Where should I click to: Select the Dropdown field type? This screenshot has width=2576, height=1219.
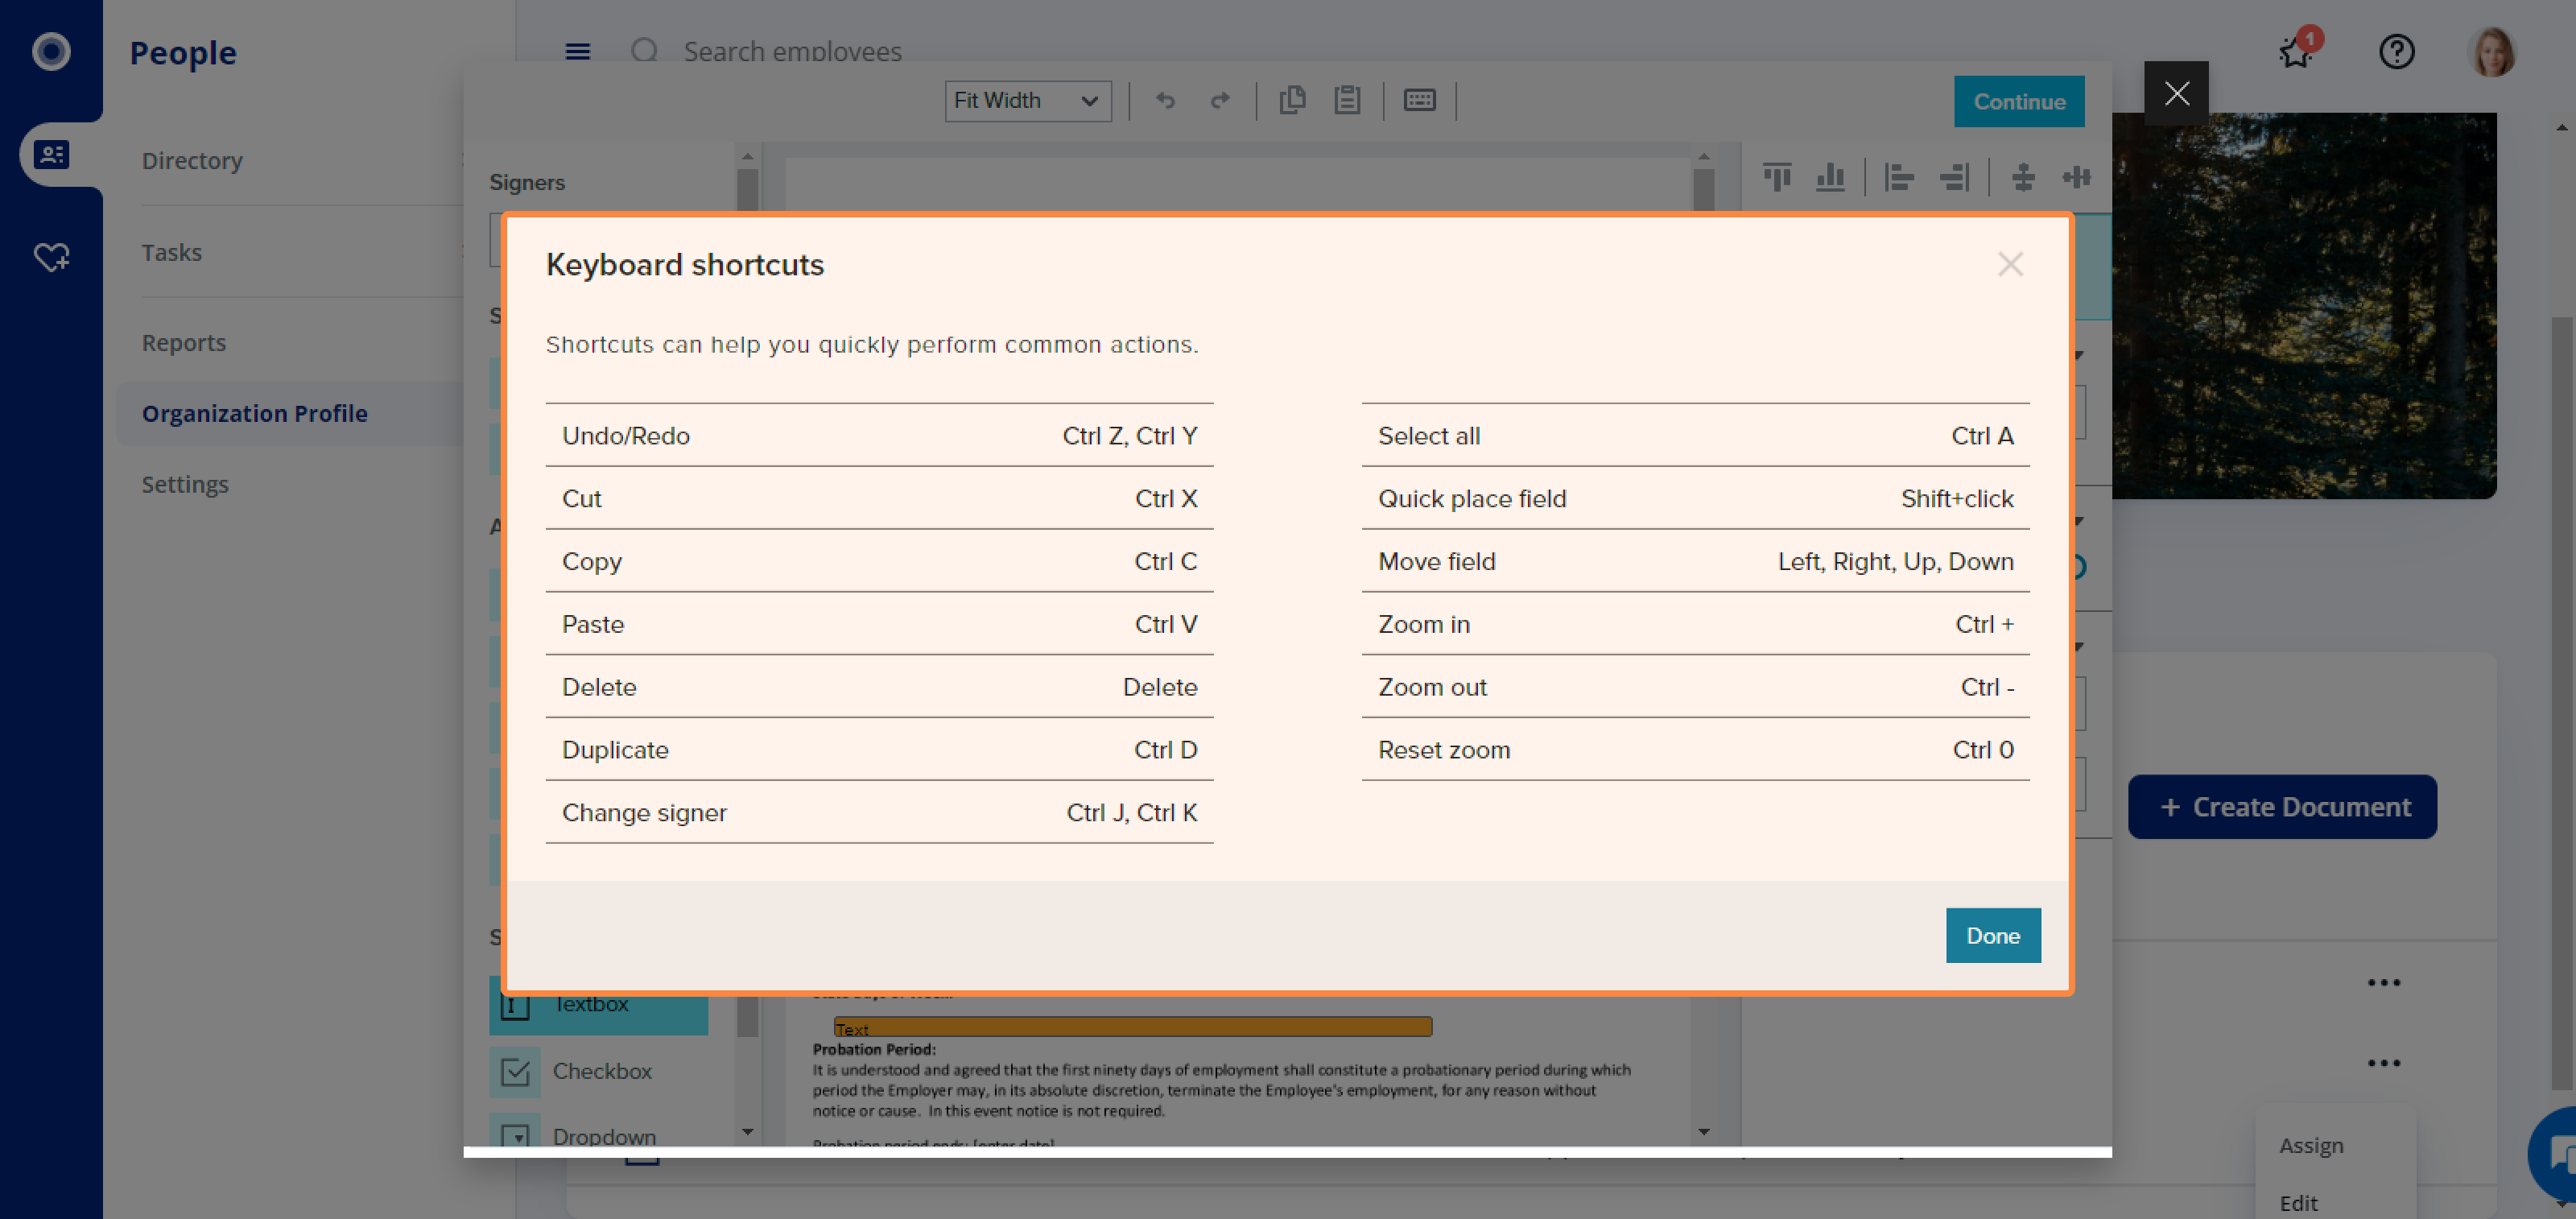603,1136
